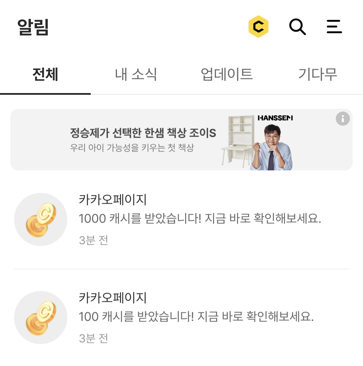Tap 카카오페이지 sender name on second notification
Viewport: 363px width, 366px height.
point(113,298)
